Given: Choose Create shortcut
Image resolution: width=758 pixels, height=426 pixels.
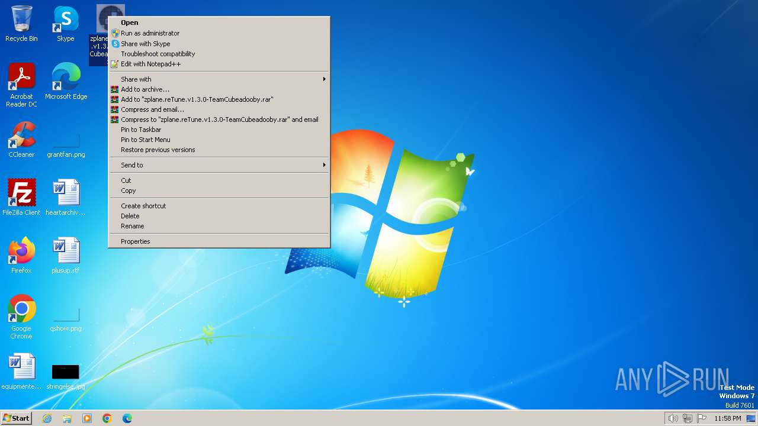Looking at the screenshot, I should click(219, 206).
